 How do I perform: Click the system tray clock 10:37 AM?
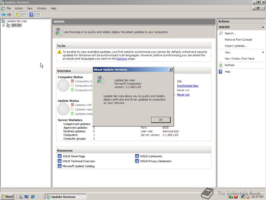point(257,197)
